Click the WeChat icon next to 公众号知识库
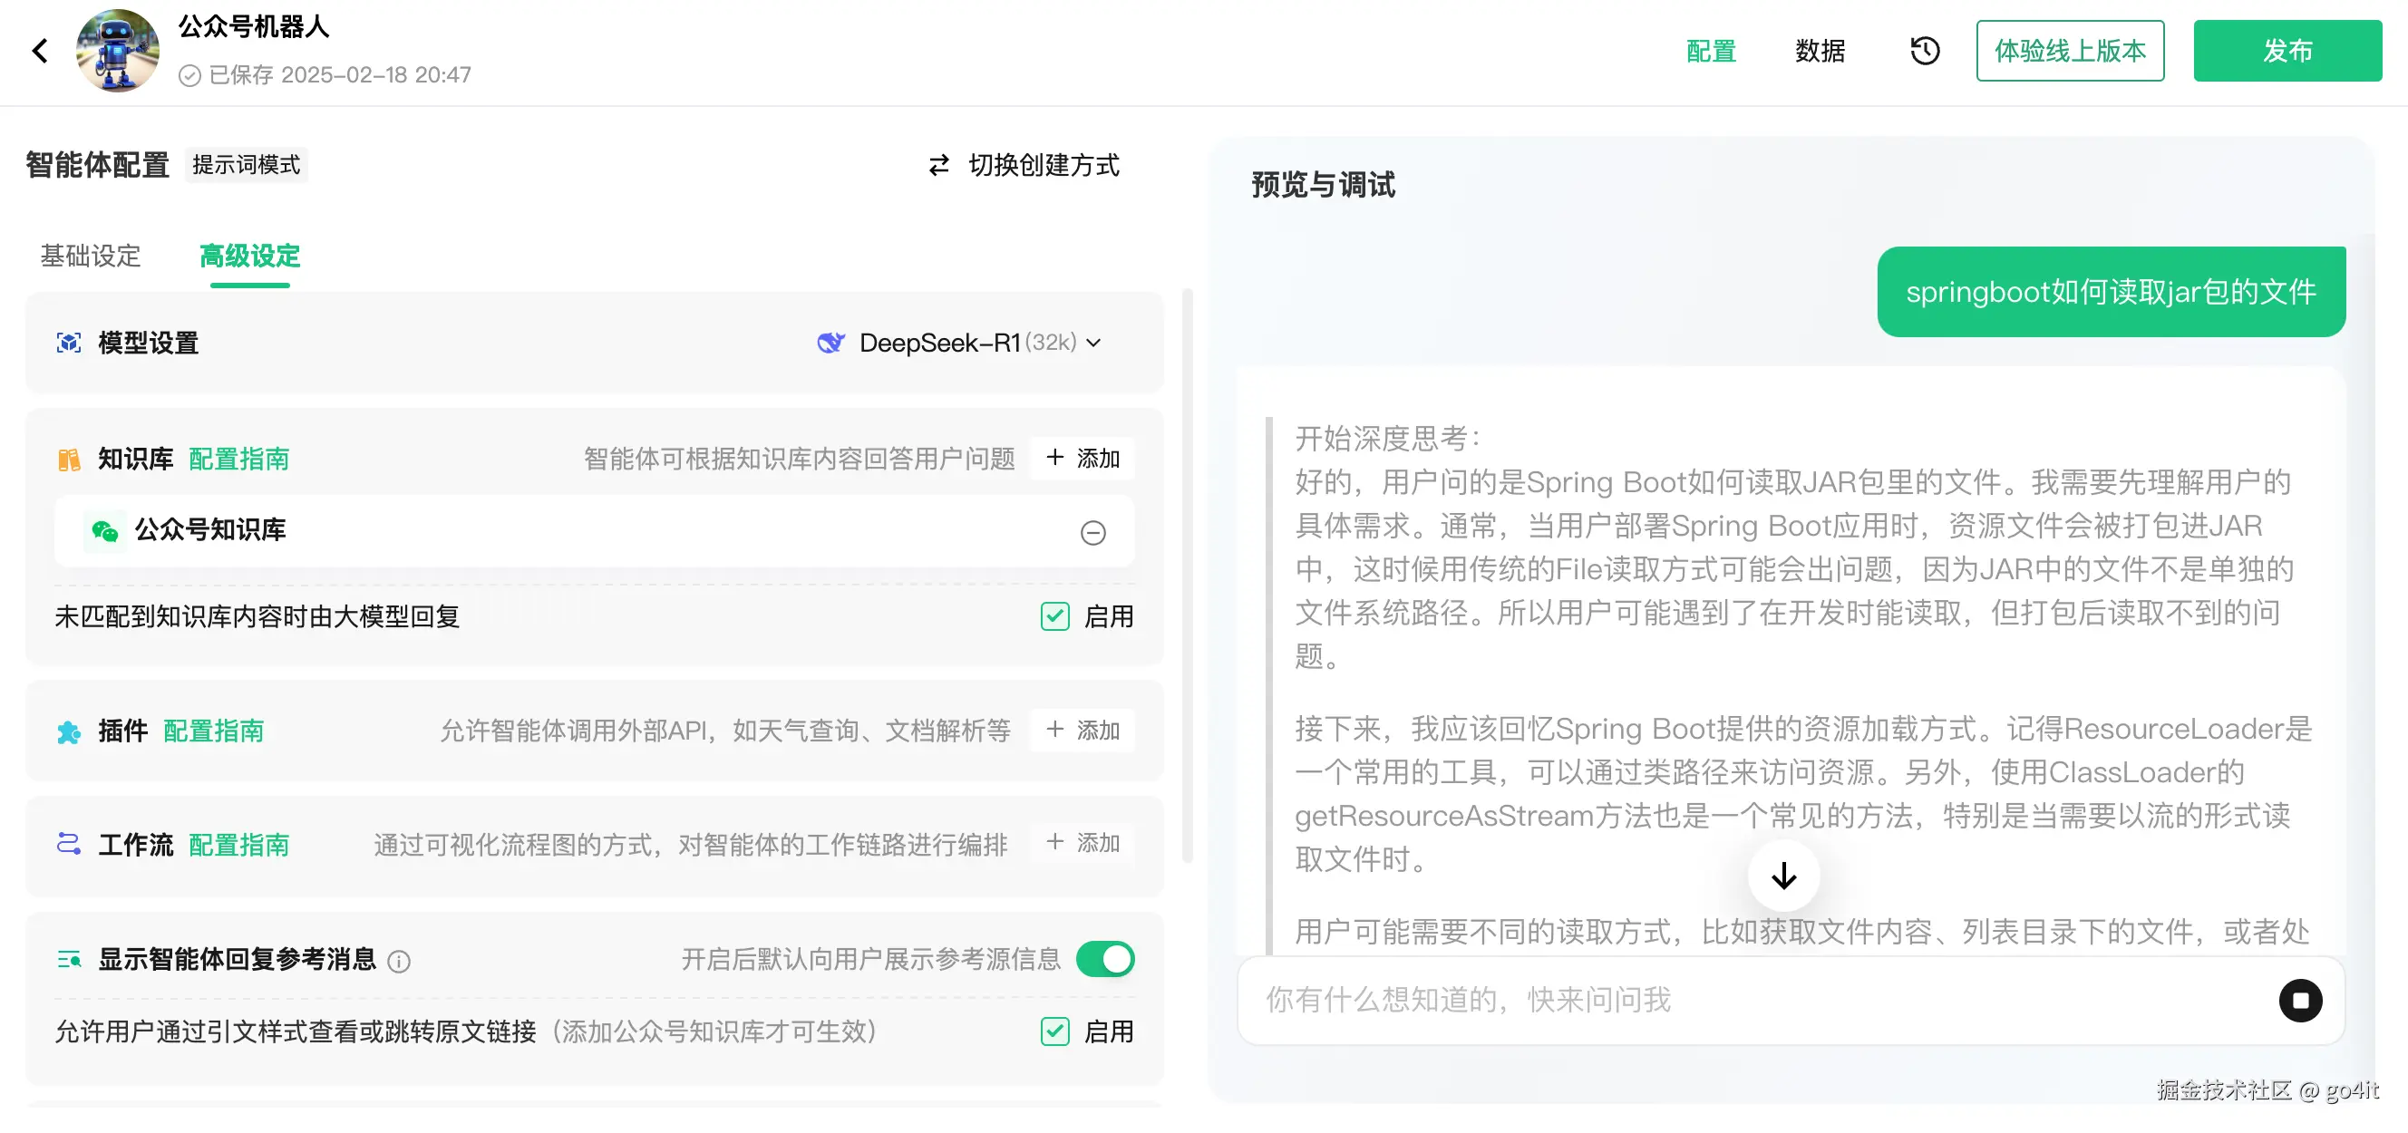This screenshot has width=2408, height=1133. click(x=106, y=531)
